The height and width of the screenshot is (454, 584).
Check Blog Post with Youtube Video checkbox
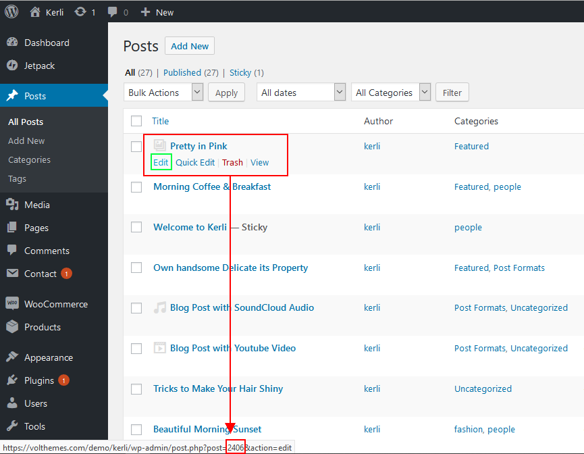(x=136, y=349)
